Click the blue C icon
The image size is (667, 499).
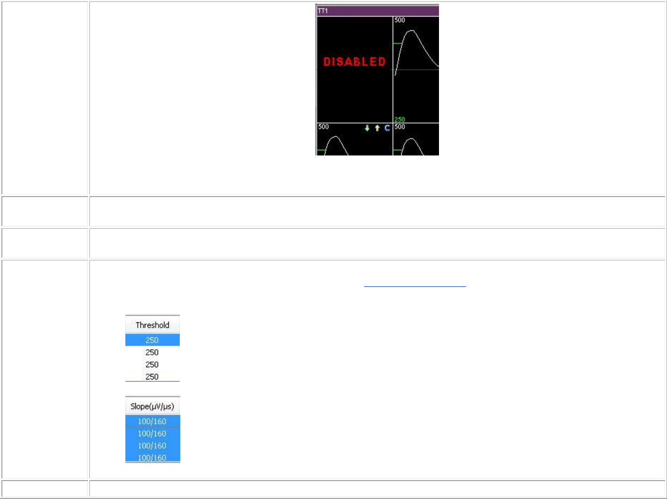click(x=387, y=128)
